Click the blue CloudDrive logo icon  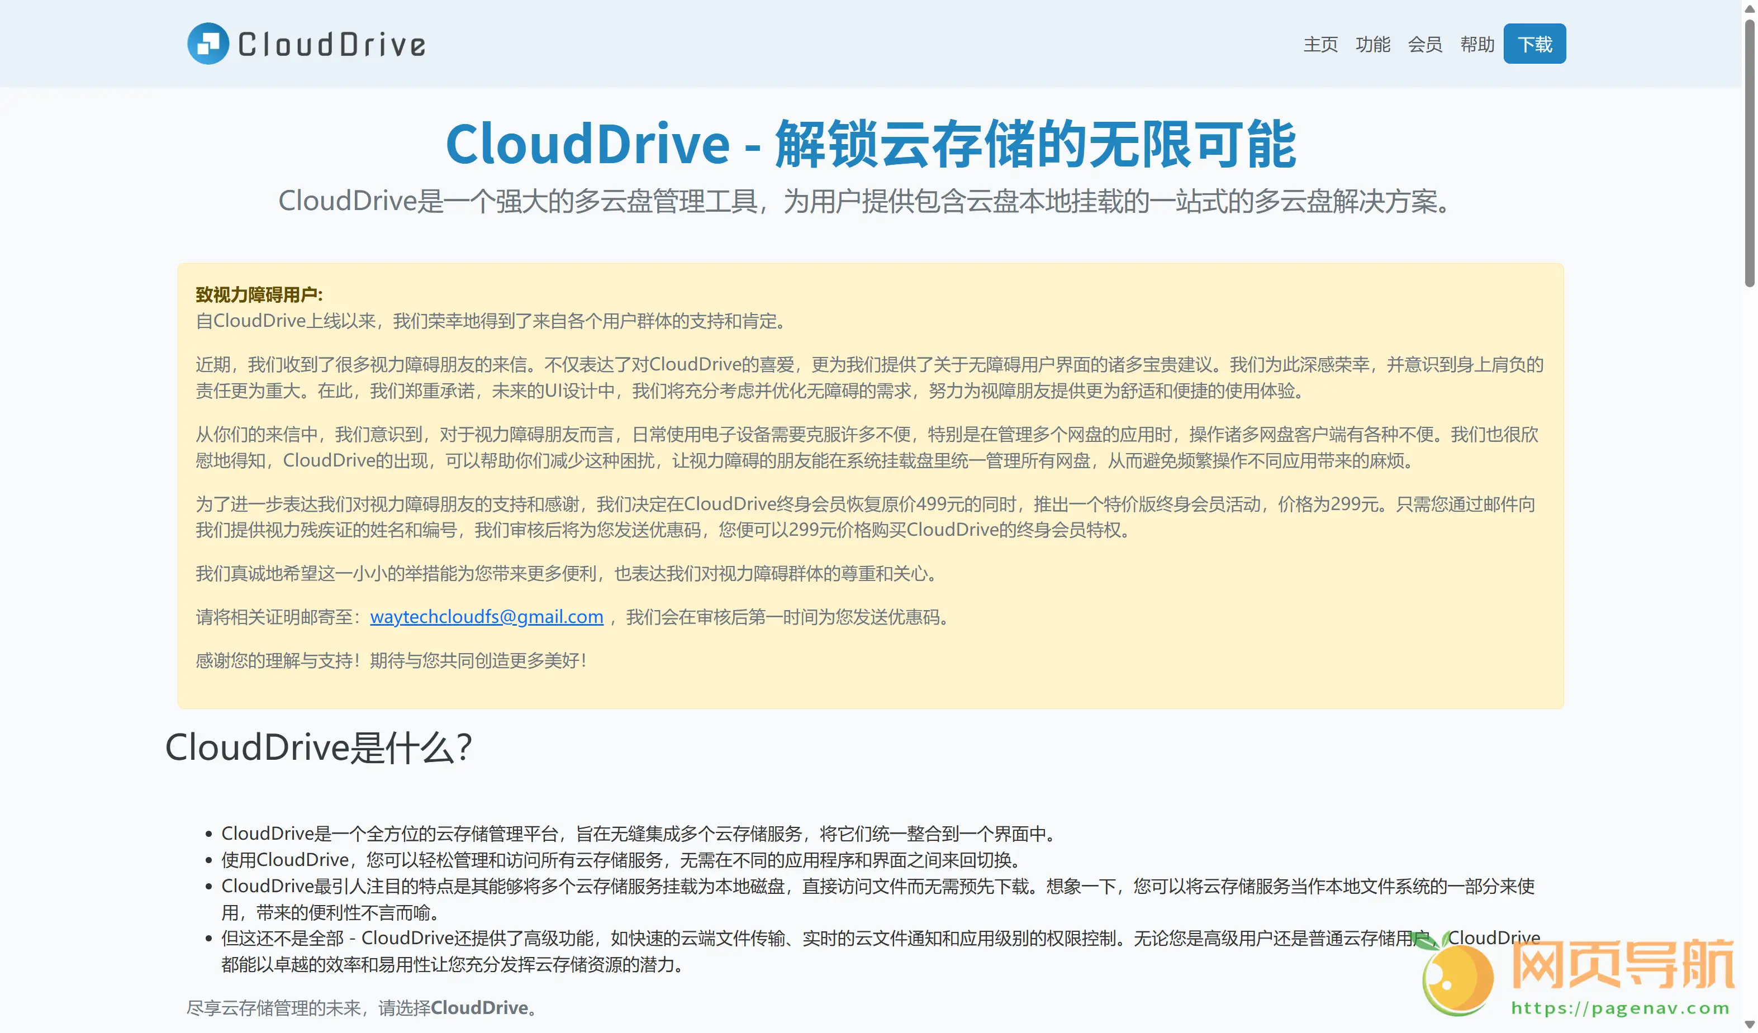(208, 44)
